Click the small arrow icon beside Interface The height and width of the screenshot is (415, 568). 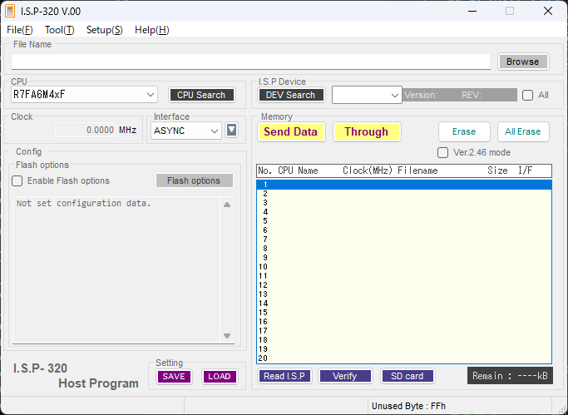pos(232,130)
